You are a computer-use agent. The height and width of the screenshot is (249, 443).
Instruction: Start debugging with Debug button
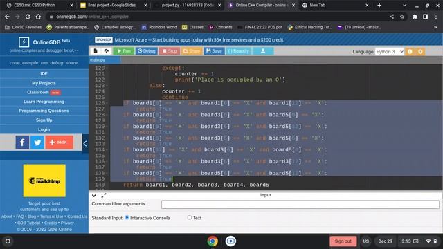pyautogui.click(x=146, y=51)
